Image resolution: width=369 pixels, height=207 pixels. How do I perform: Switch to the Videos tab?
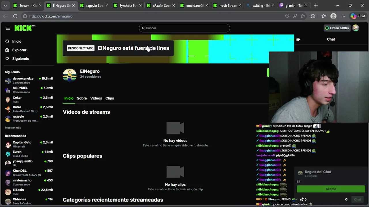pos(96,98)
